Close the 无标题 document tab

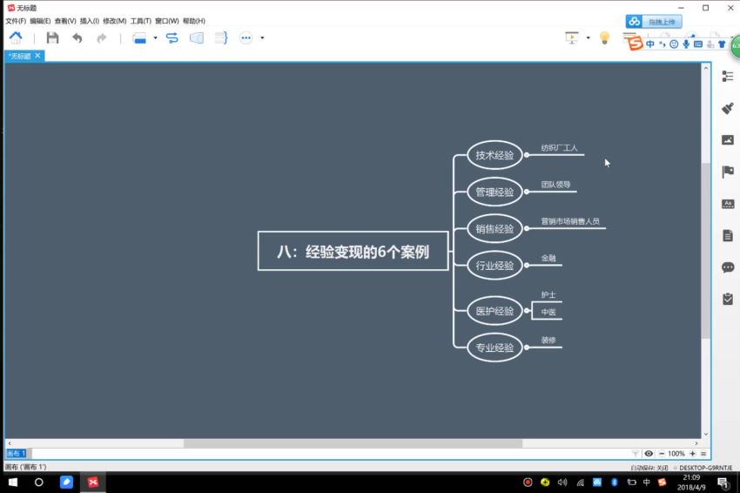coord(37,55)
